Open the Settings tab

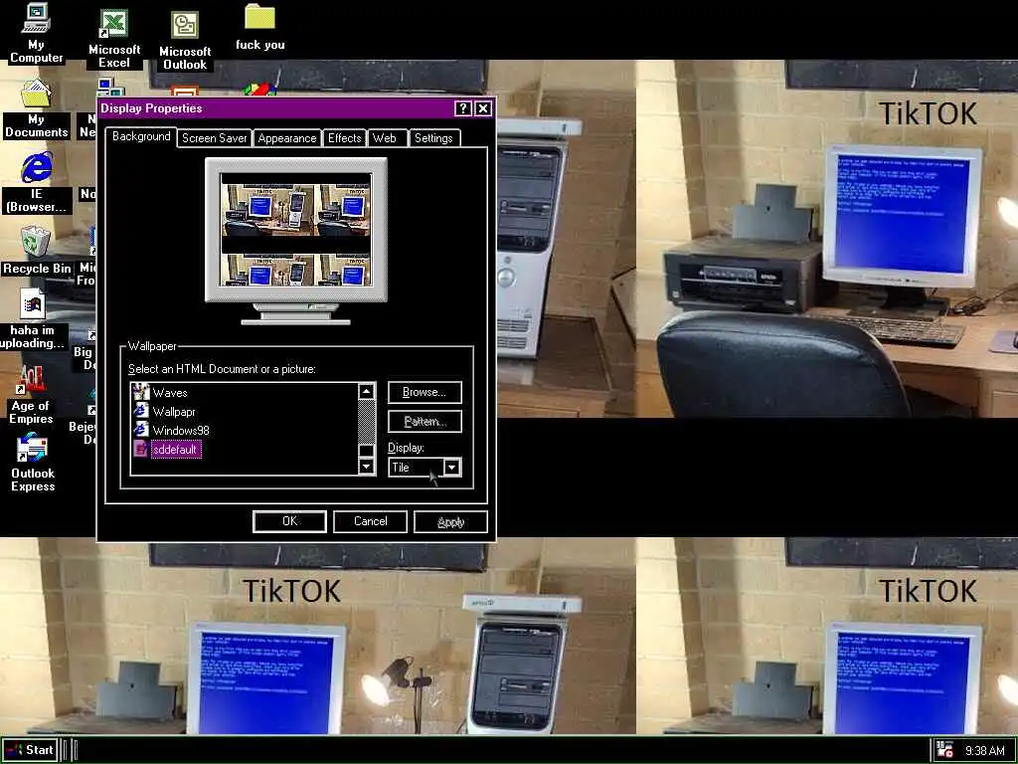pyautogui.click(x=433, y=137)
